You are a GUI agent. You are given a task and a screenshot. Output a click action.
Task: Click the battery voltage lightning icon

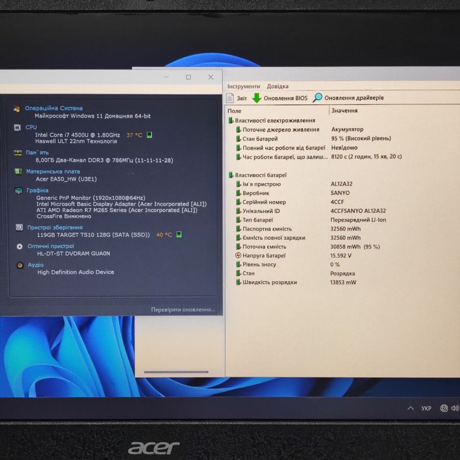click(x=238, y=256)
